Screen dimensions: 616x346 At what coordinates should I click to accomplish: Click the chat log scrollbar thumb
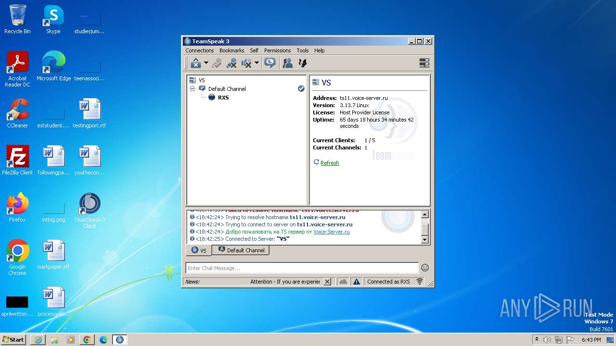(424, 230)
